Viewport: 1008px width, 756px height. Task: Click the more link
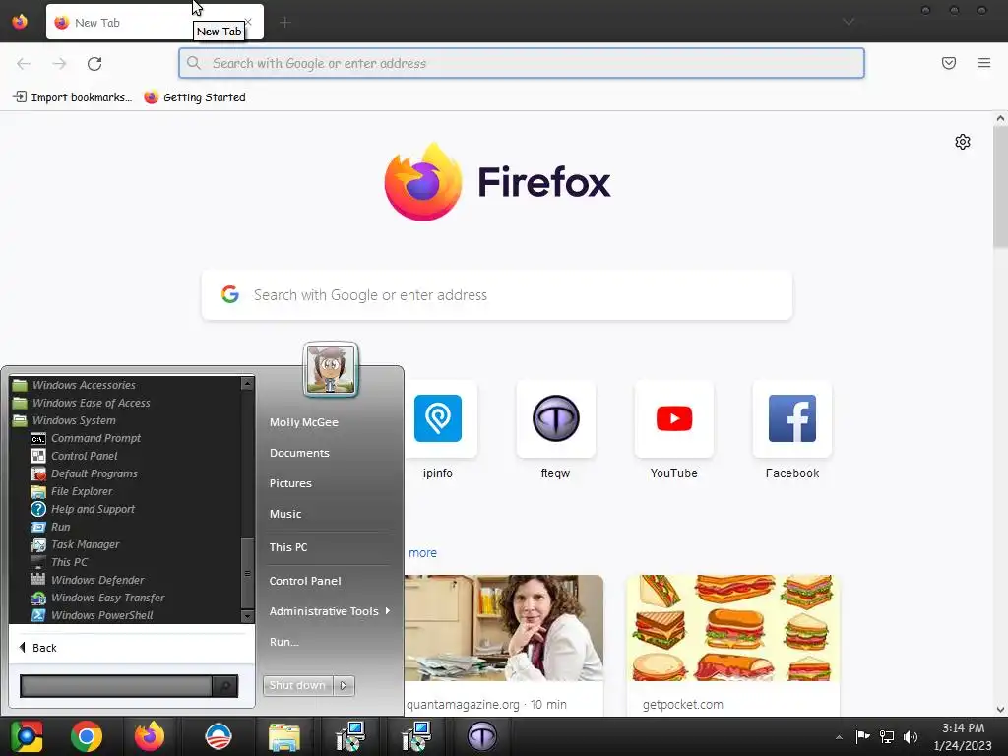(422, 553)
